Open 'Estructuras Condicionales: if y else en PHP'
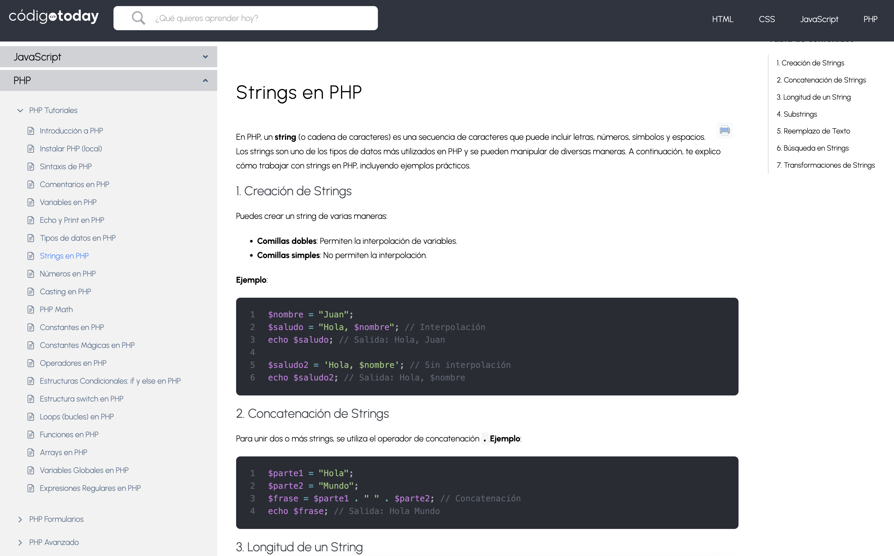 [x=110, y=381]
